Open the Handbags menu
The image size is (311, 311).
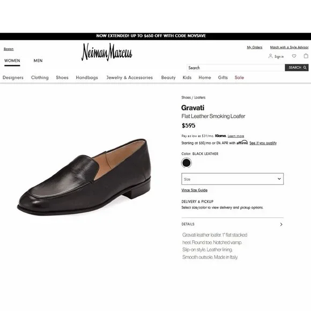pyautogui.click(x=87, y=78)
